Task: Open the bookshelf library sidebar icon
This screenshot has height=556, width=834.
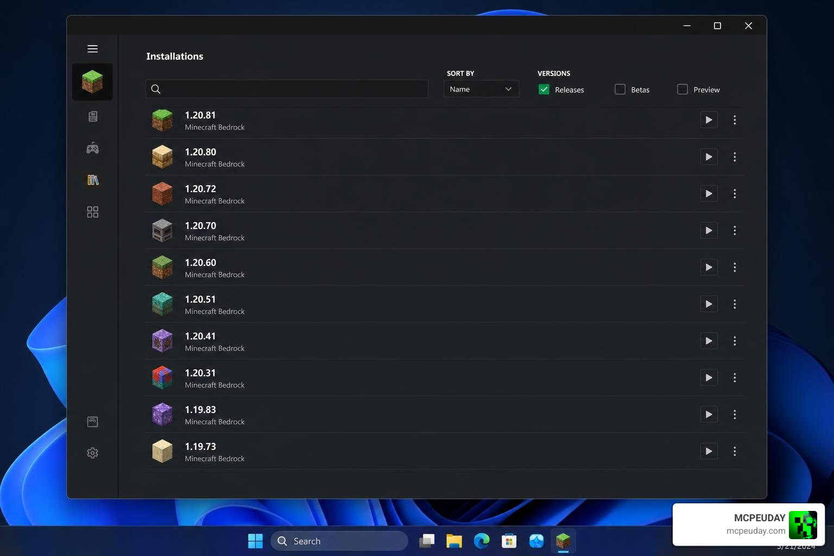Action: (93, 180)
